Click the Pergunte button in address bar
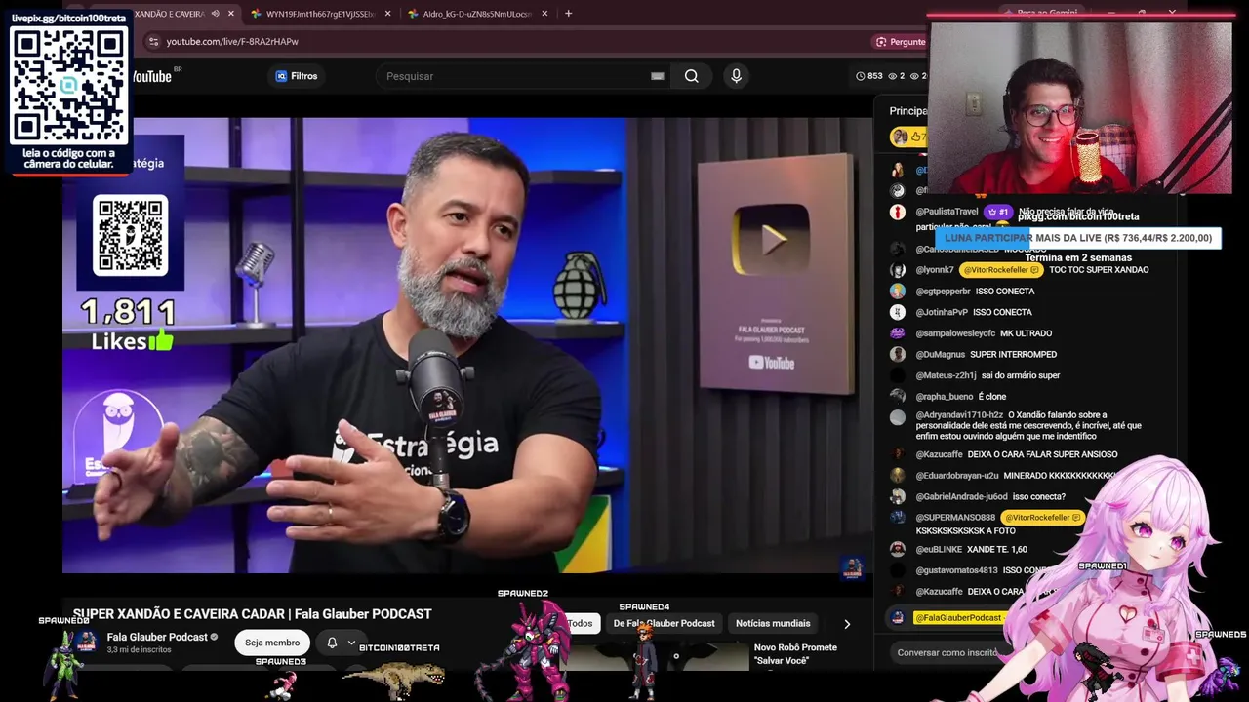 [902, 42]
